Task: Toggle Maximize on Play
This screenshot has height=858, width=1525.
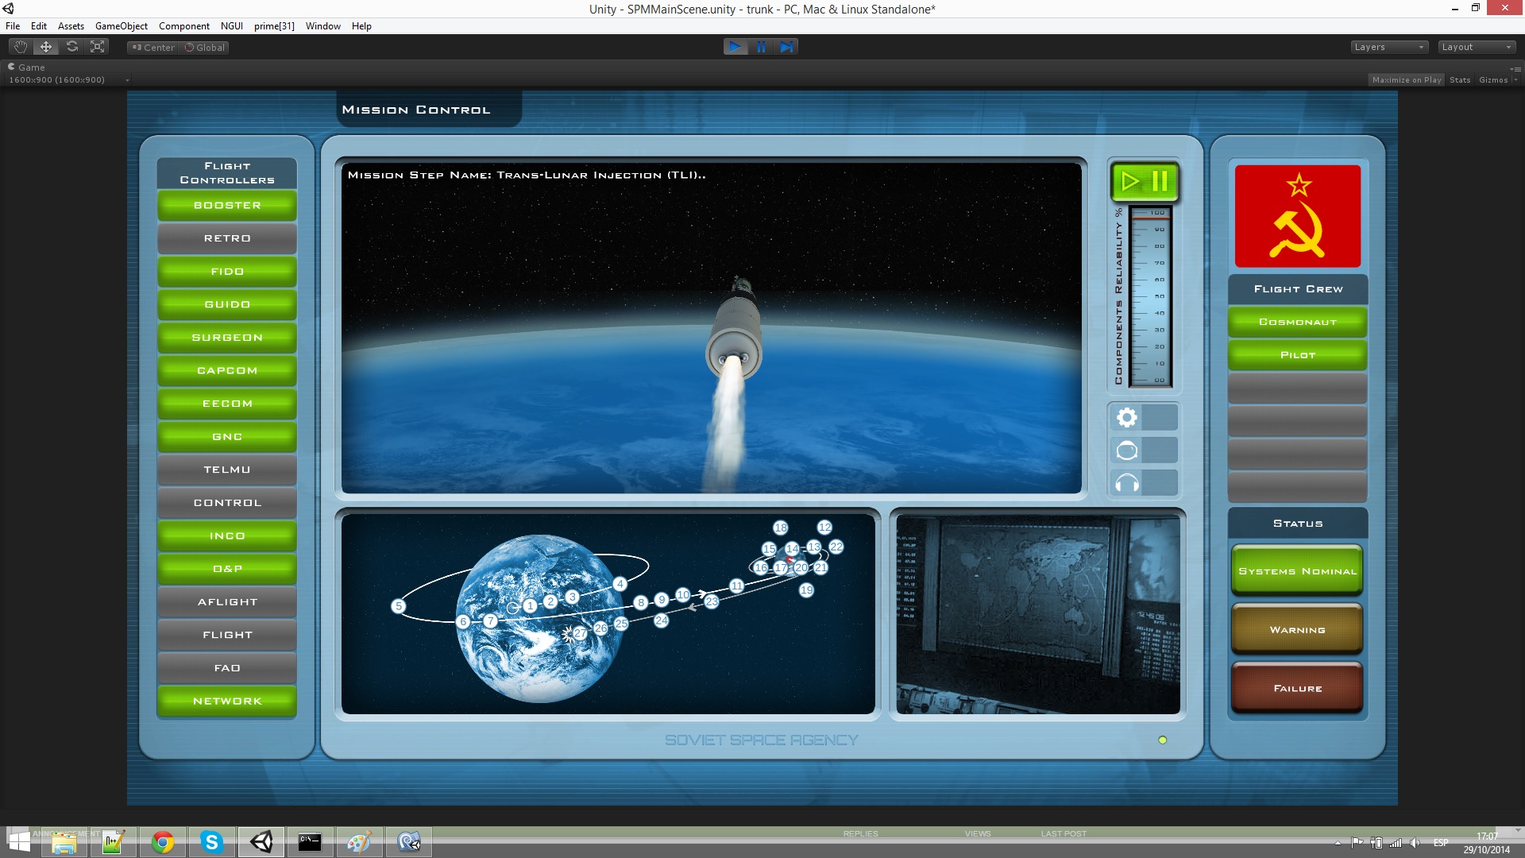Action: click(x=1406, y=79)
